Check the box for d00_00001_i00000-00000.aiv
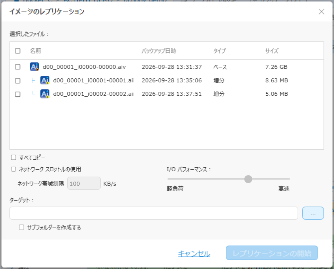Screen dimensions: 334x269 pyautogui.click(x=17, y=67)
